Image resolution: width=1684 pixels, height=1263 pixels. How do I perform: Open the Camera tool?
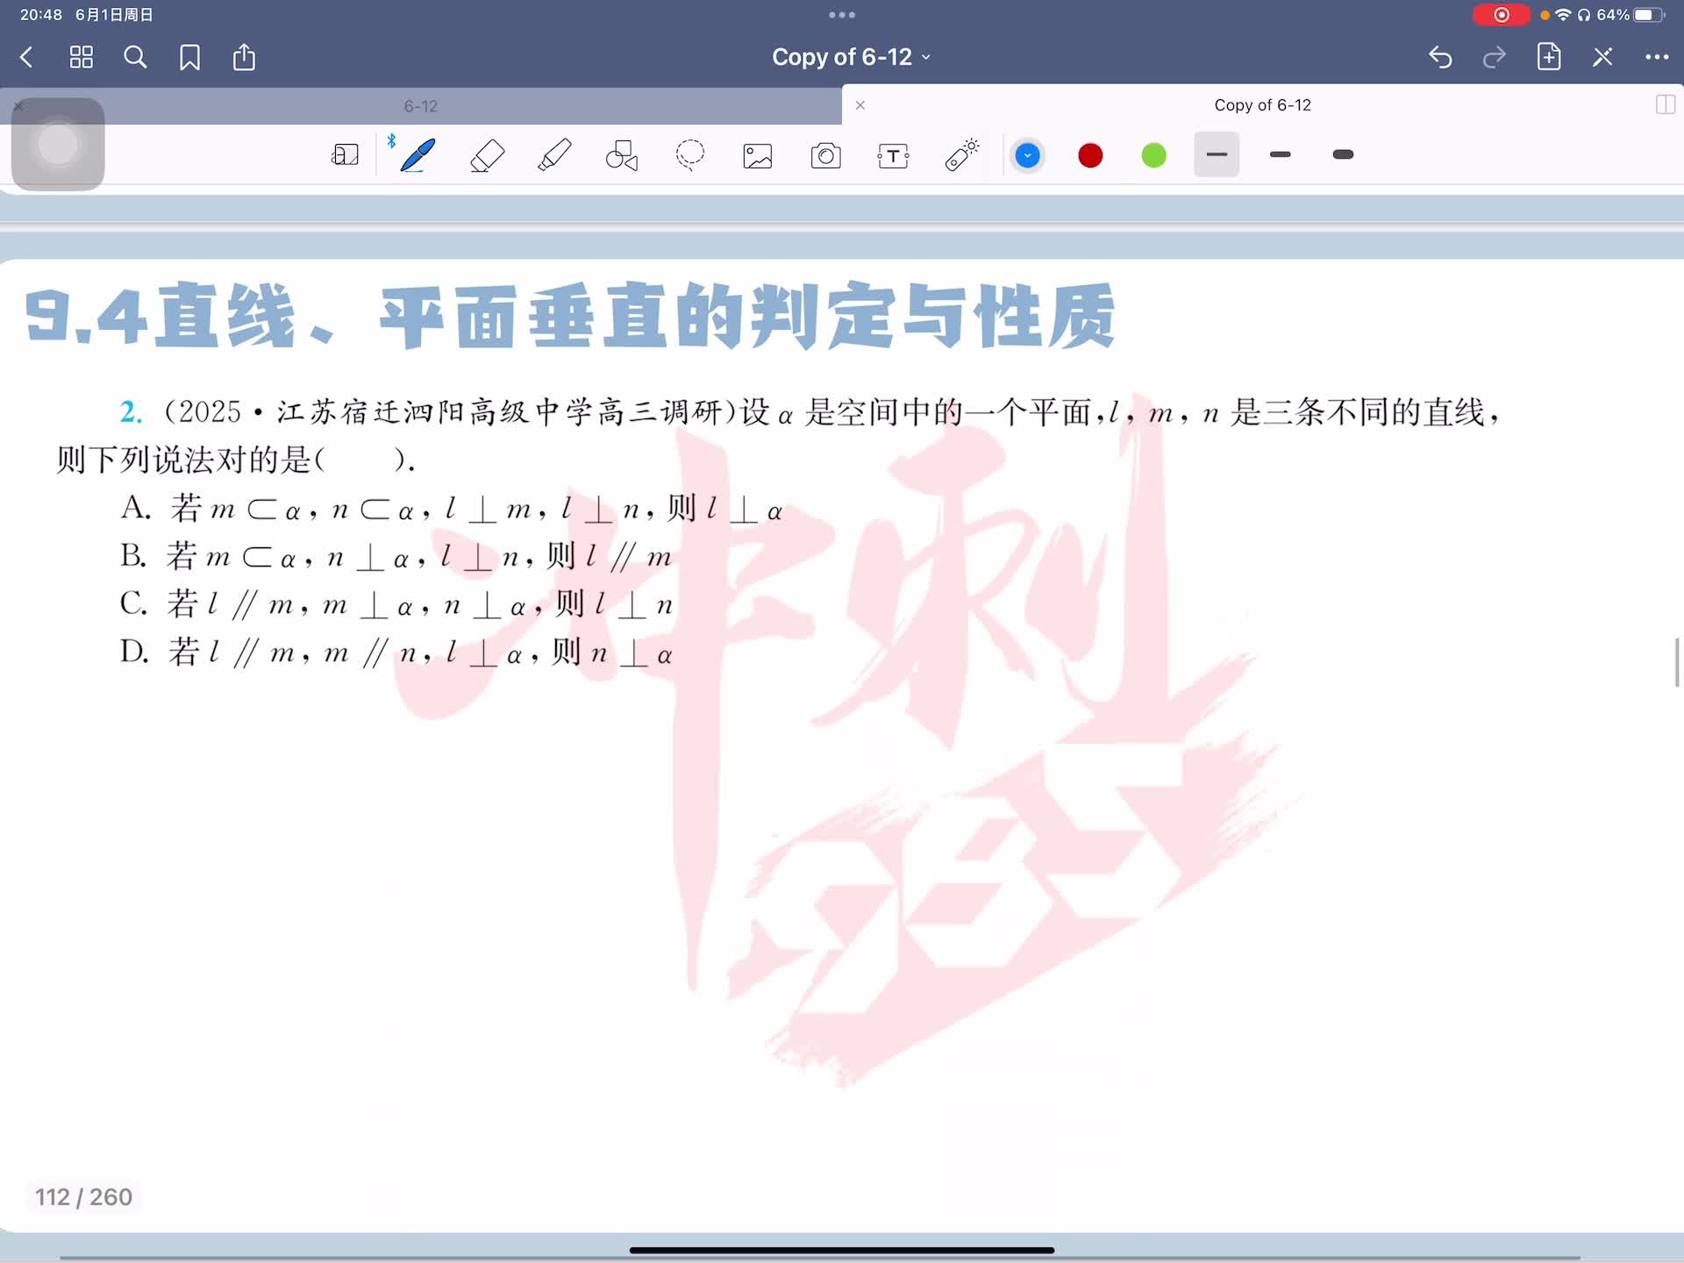tap(825, 155)
